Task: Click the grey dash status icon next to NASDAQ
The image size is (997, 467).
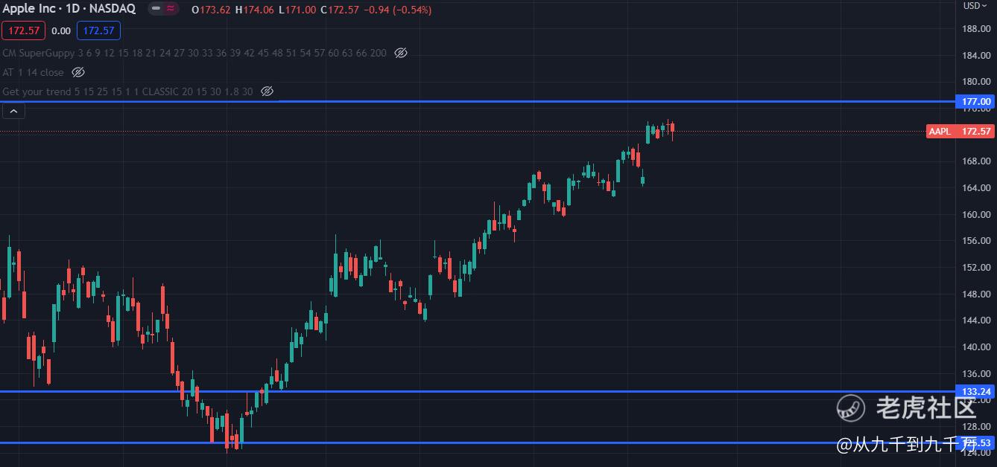Action: coord(156,9)
